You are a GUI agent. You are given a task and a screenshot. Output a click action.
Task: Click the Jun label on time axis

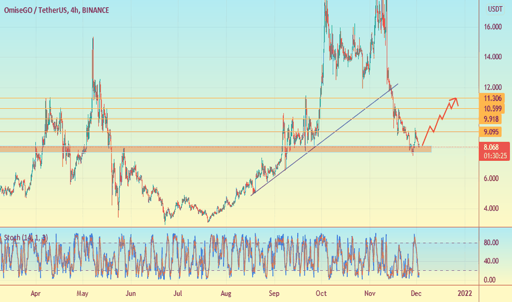click(x=131, y=294)
